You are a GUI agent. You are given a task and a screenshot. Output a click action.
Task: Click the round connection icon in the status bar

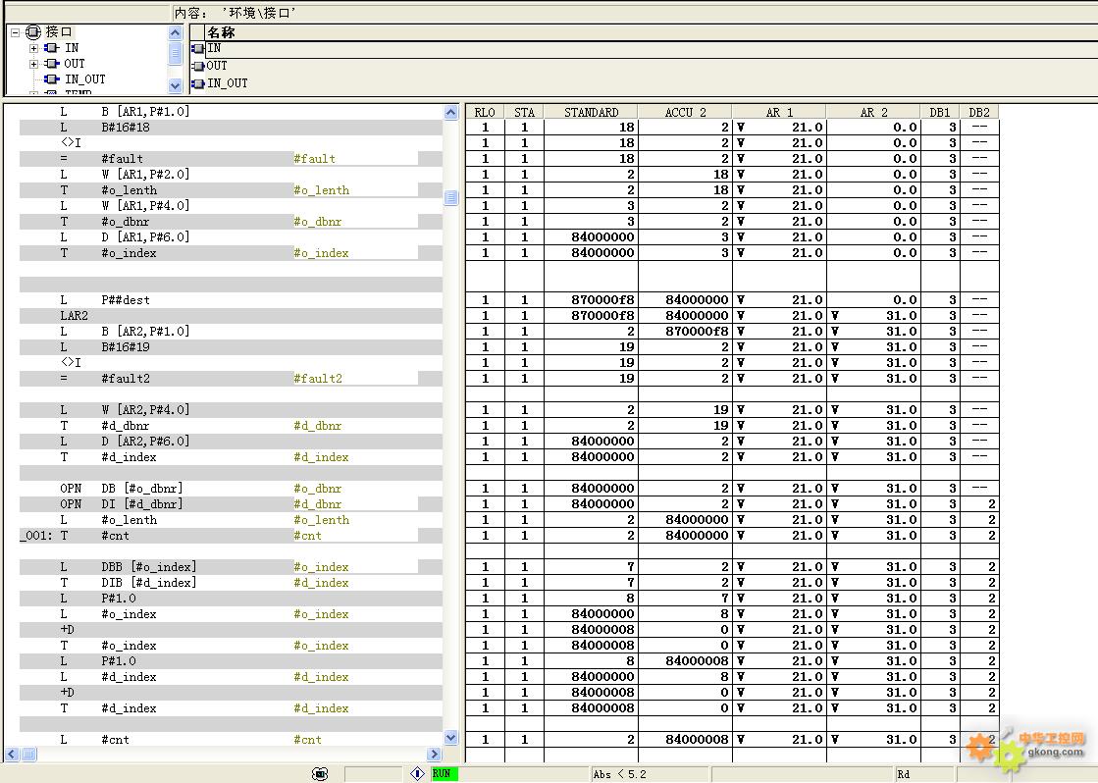coord(320,773)
